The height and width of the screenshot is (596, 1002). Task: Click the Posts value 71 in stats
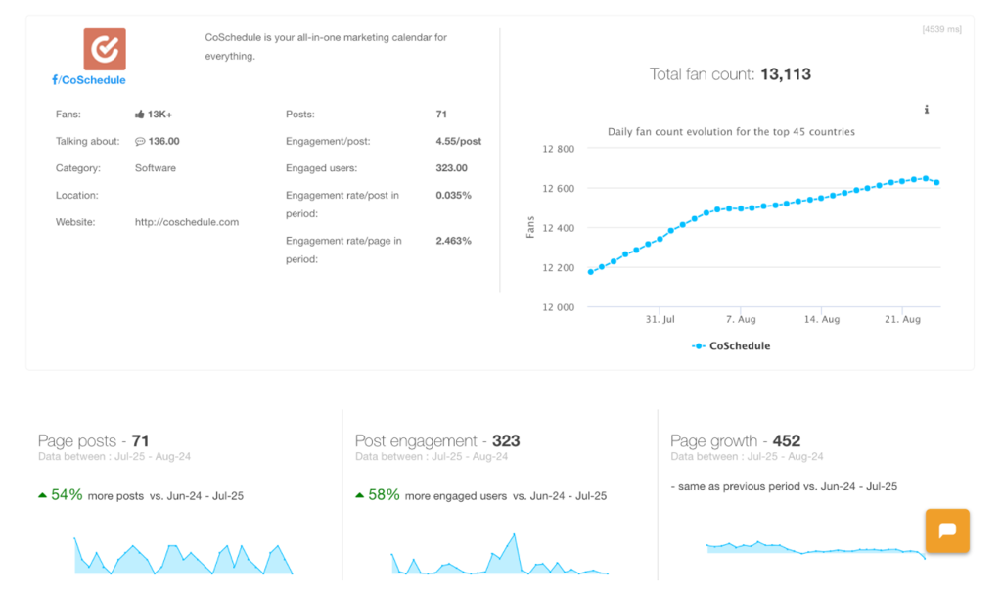(x=441, y=115)
